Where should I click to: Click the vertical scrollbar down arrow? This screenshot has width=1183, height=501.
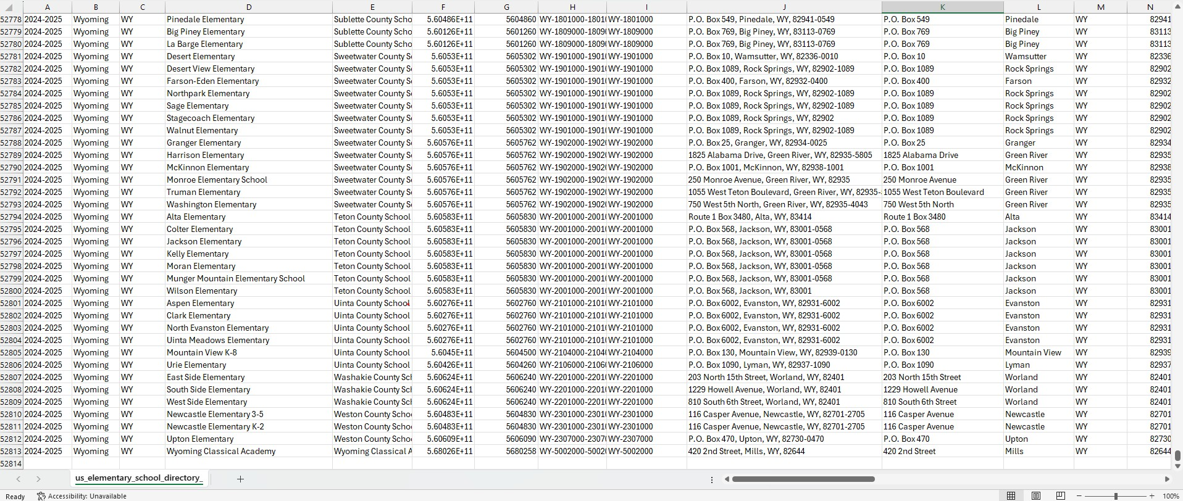(1177, 466)
